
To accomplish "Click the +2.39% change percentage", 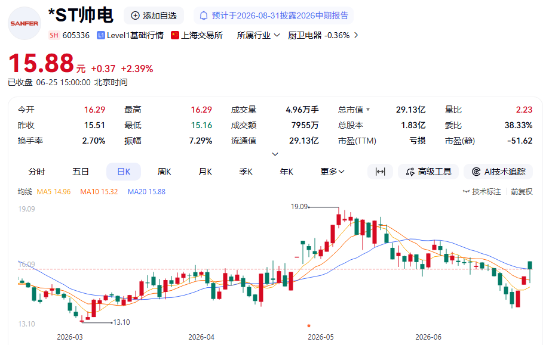I will click(x=137, y=69).
